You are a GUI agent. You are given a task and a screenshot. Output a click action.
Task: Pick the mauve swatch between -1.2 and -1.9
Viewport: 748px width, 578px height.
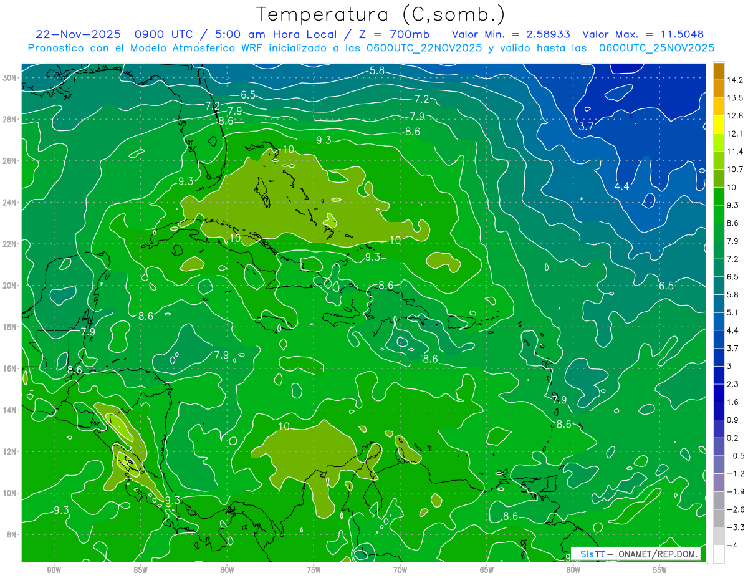click(x=719, y=482)
